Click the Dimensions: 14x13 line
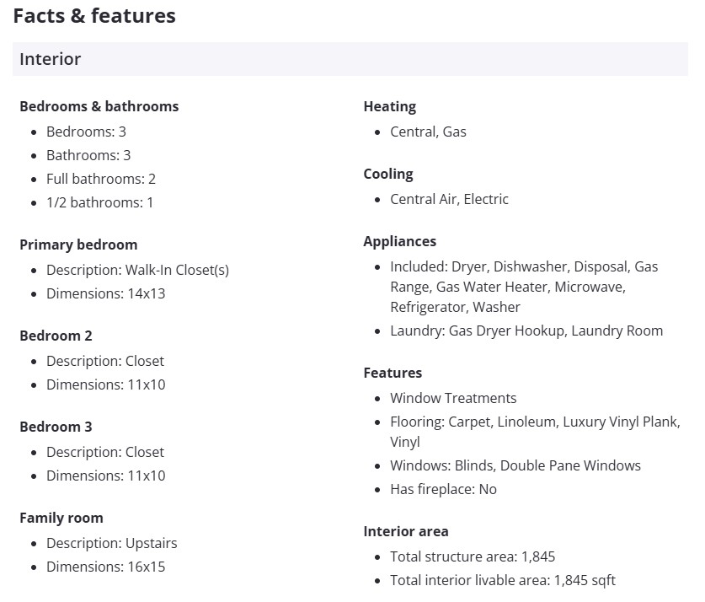Screen dimensions: 705x602 [106, 293]
